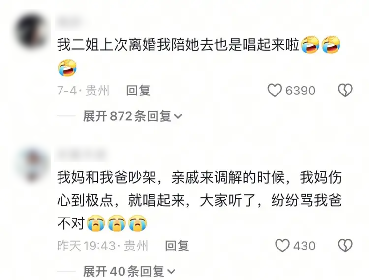
Task: Dislike the first comment with the broken heart
Action: click(345, 91)
